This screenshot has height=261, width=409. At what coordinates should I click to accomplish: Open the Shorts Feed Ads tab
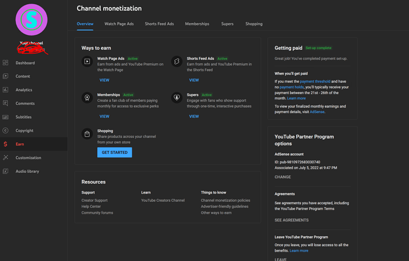click(159, 24)
